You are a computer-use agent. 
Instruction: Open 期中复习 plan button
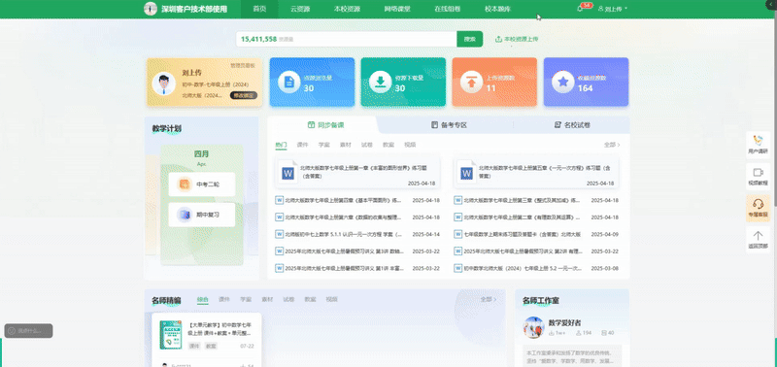tap(202, 215)
